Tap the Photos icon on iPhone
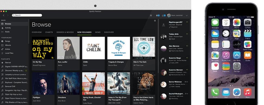Screen dimensions: 264x105 pos(237,22)
